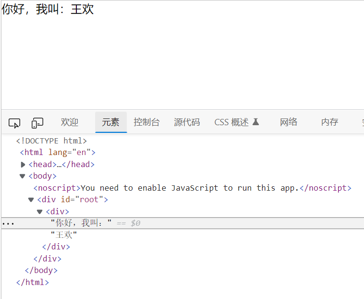Click the CSS overview experiment flask icon

tap(255, 122)
